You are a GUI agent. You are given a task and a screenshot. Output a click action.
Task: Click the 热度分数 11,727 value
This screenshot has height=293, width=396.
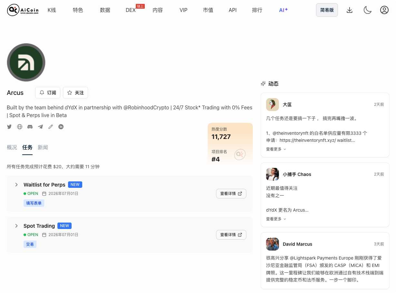(221, 137)
